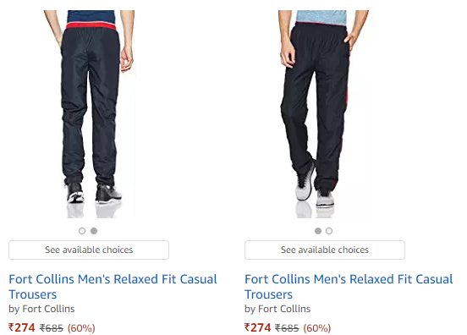Select second image dot of right product
Viewport: 467px width, 335px height.
point(329,231)
